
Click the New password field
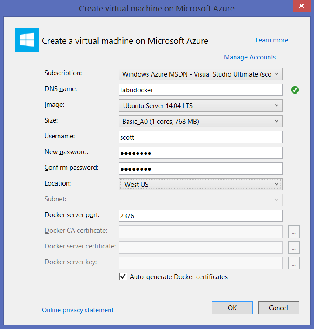tap(200, 153)
